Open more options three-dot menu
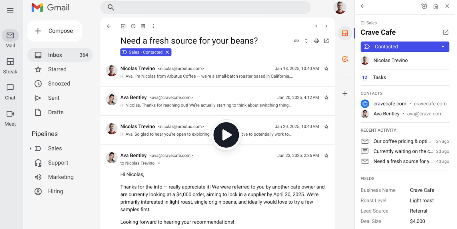457x229 pixels. pos(153,26)
